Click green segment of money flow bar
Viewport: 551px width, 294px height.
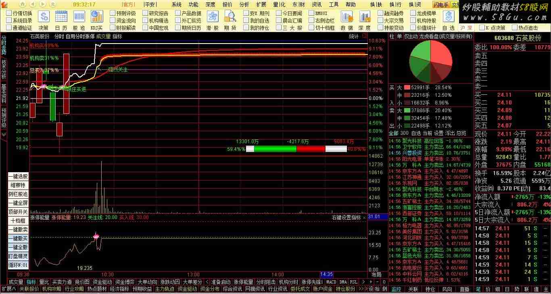(275, 149)
